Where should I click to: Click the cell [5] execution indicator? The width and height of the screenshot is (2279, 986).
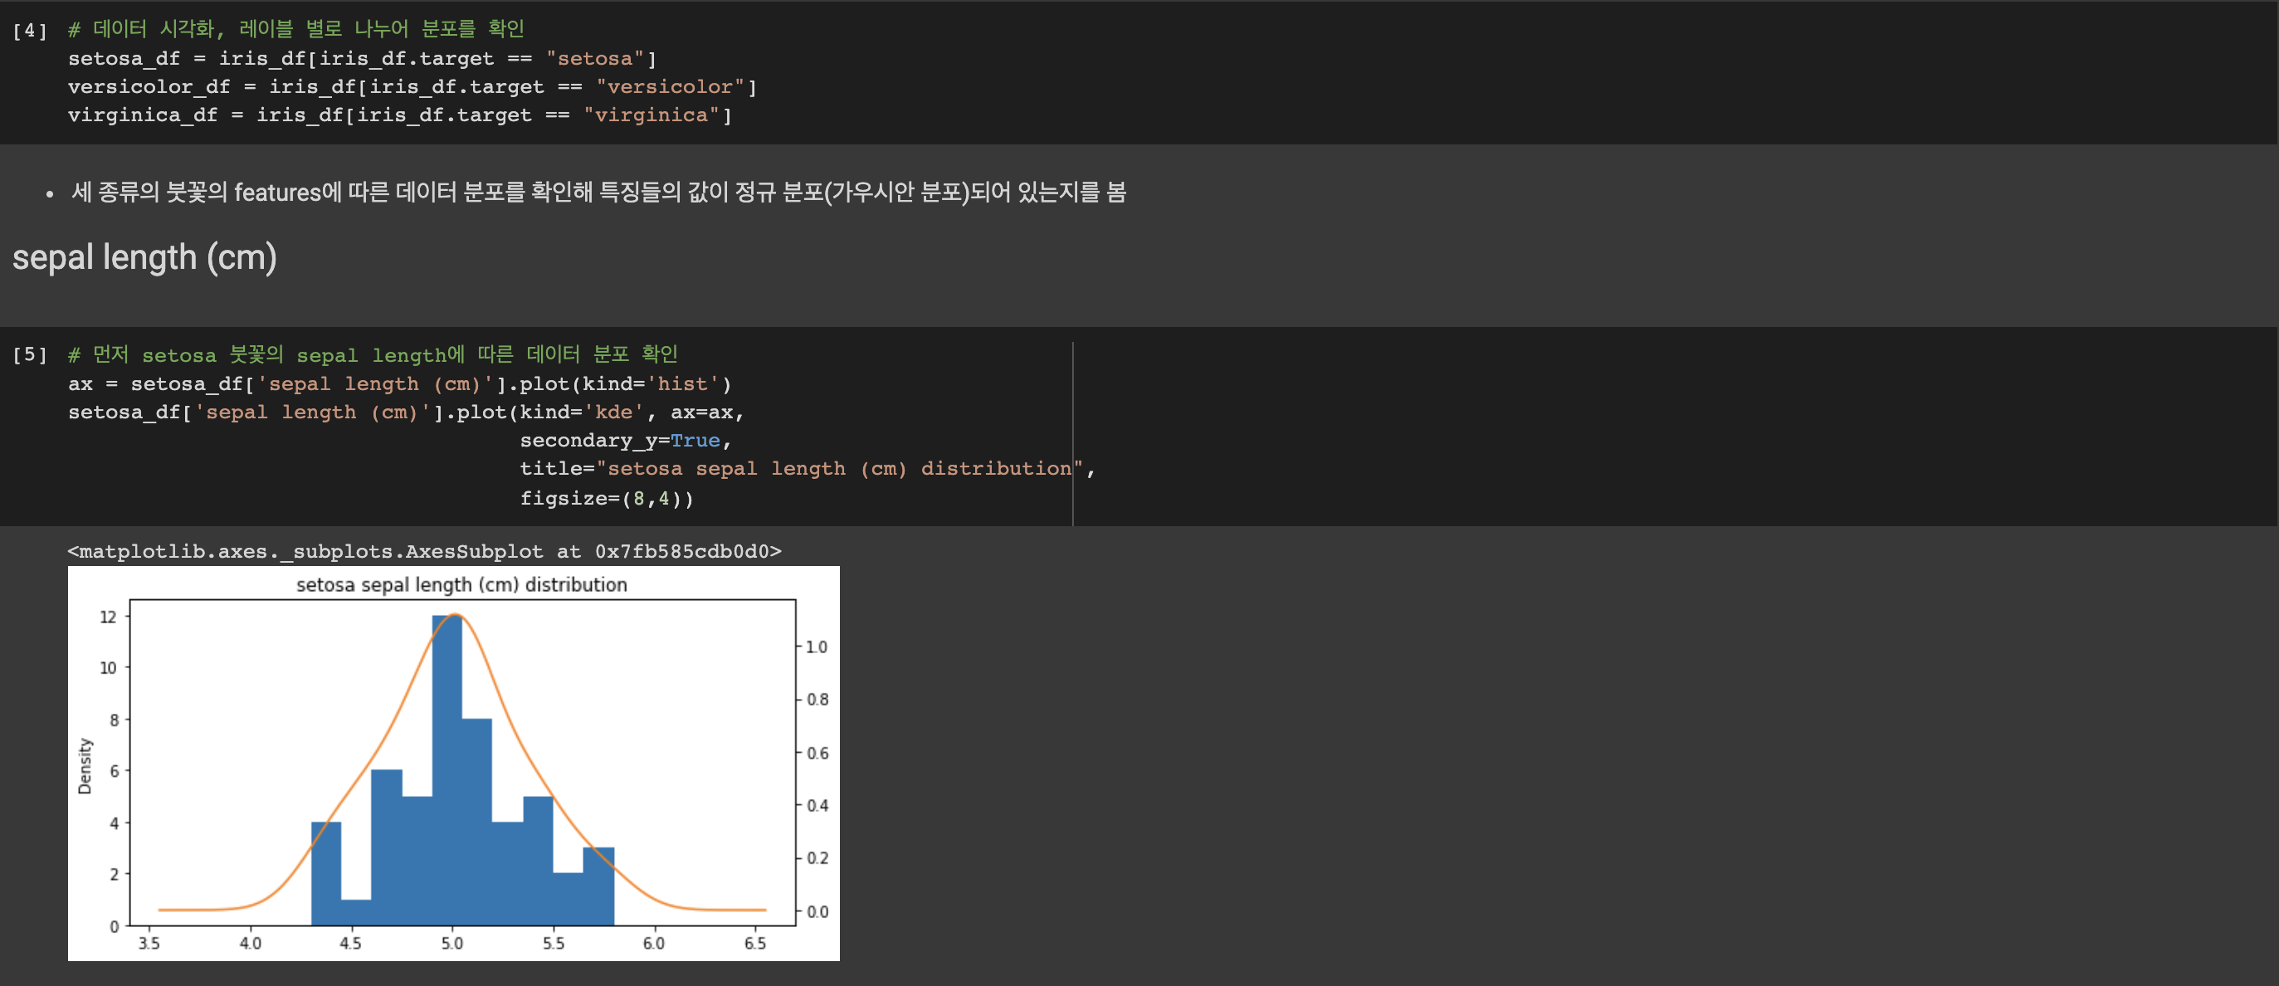[29, 355]
